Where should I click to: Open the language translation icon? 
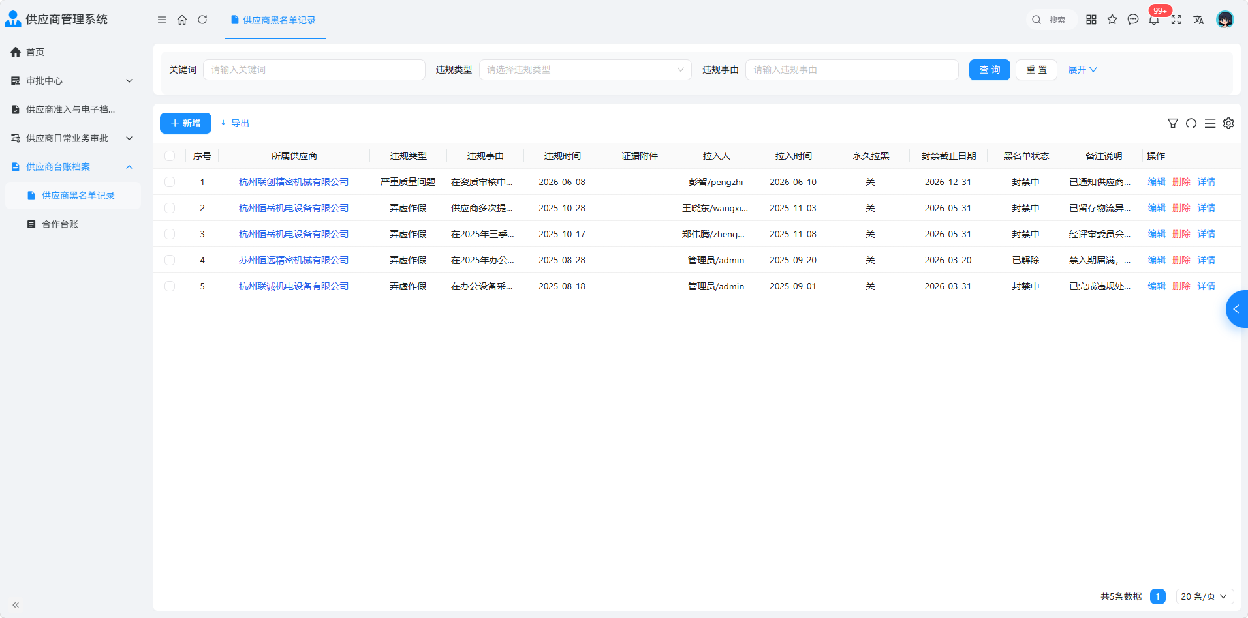point(1198,20)
